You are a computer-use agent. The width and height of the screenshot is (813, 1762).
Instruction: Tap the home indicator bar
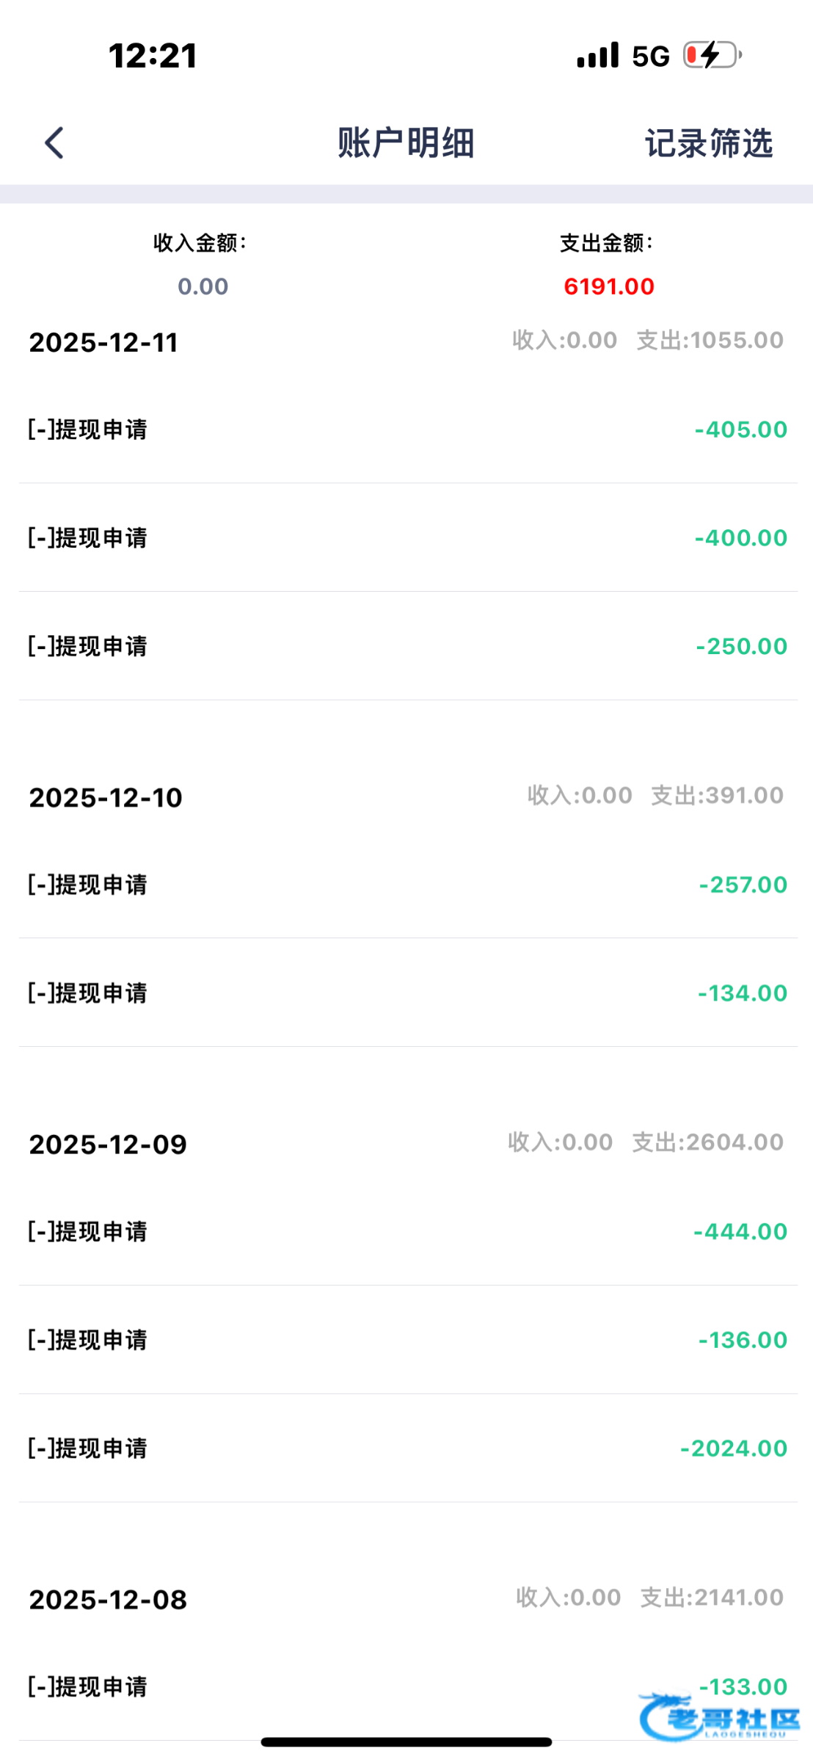(406, 1742)
